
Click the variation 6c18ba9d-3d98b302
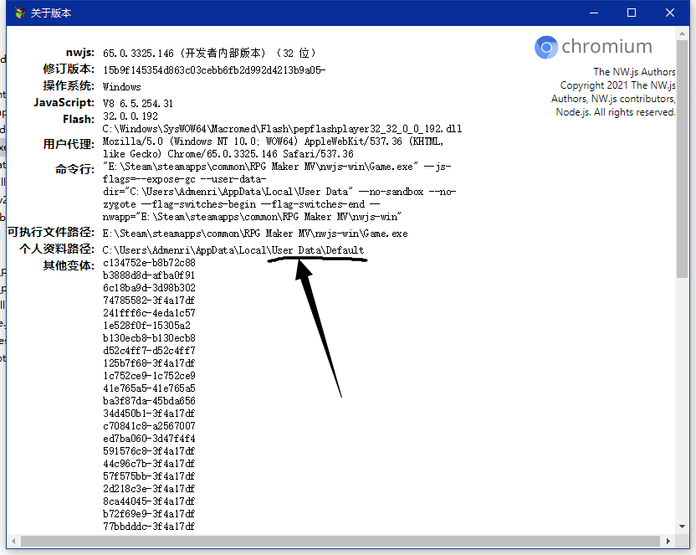pos(149,288)
